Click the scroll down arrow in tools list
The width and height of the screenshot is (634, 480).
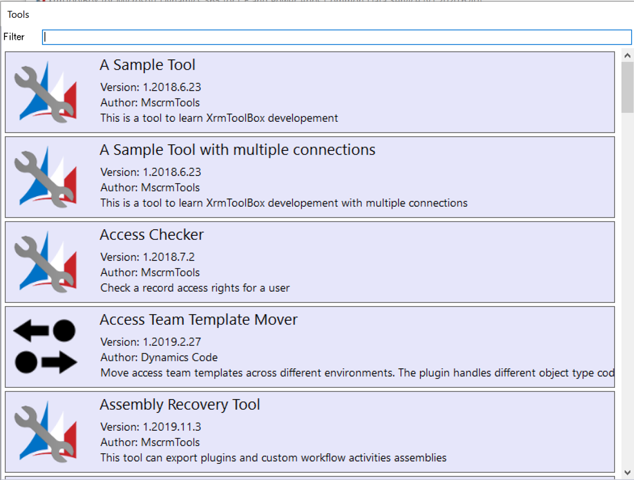coord(627,472)
